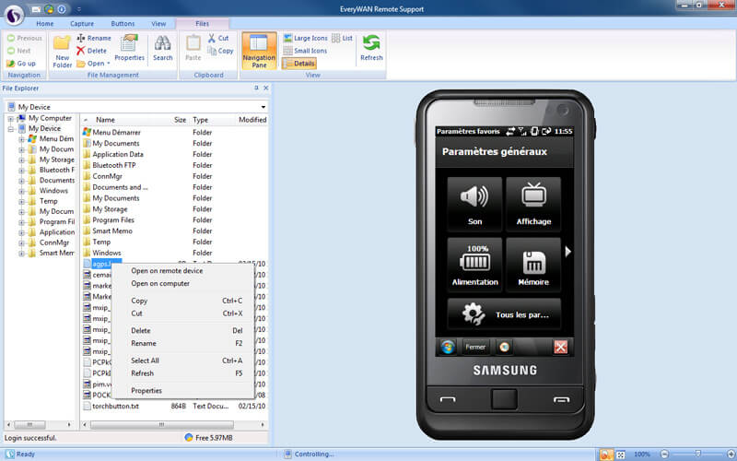Open the Open button's dropdown arrow
The image size is (737, 461).
109,64
